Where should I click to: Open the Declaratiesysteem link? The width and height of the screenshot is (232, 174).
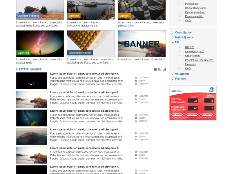tap(195, 8)
